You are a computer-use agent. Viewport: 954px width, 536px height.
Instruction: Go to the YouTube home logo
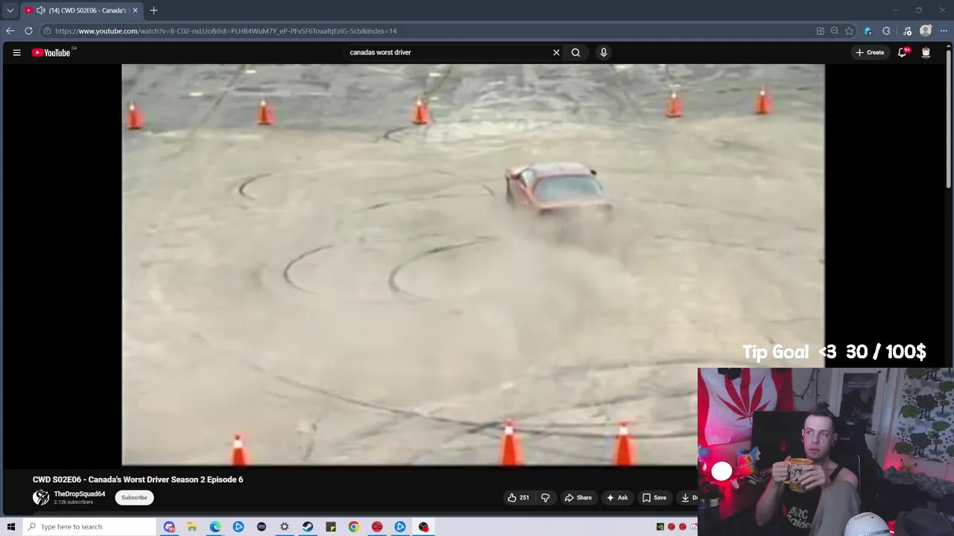pyautogui.click(x=51, y=52)
